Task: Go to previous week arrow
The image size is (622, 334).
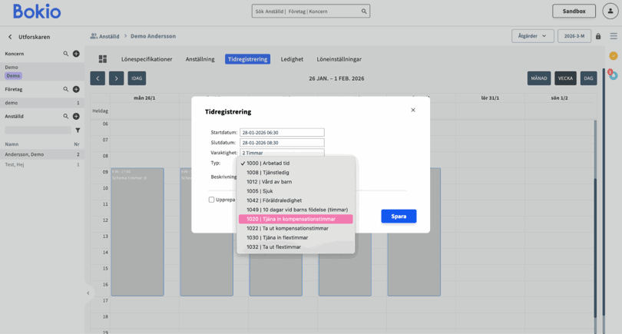Action: 98,78
